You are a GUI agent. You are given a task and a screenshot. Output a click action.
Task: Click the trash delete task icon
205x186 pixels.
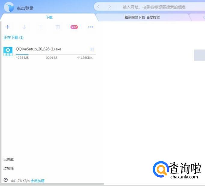[x=57, y=27]
